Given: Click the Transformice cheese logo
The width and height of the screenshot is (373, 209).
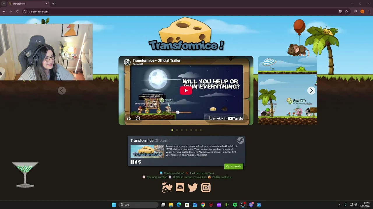Looking at the screenshot, I should coord(186,34).
